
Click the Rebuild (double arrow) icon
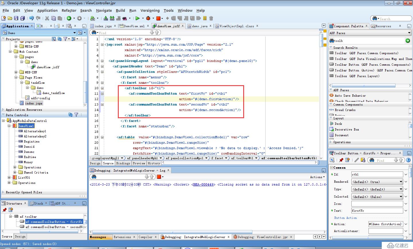click(x=112, y=18)
